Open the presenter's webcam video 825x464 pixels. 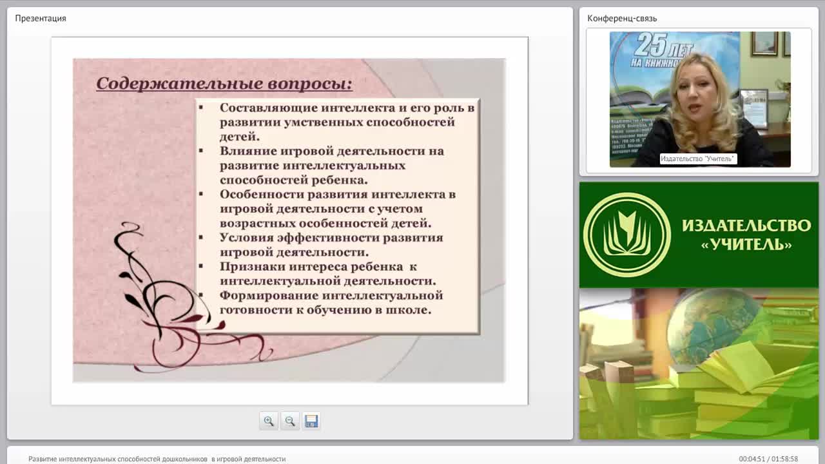(700, 99)
